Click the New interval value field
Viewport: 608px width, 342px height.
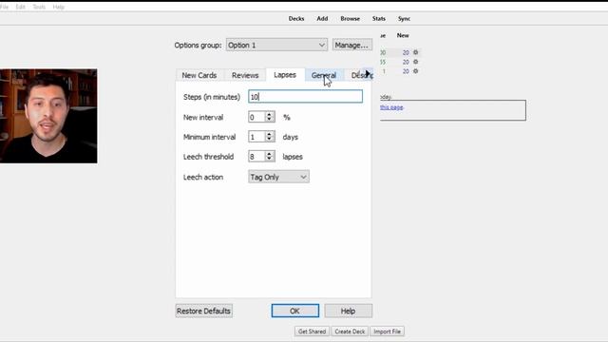click(256, 117)
